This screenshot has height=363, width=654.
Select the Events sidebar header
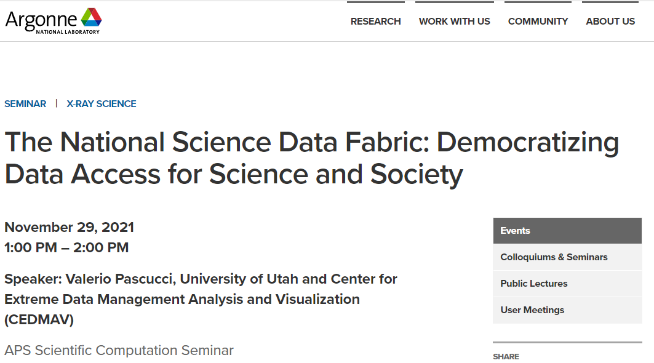click(567, 231)
